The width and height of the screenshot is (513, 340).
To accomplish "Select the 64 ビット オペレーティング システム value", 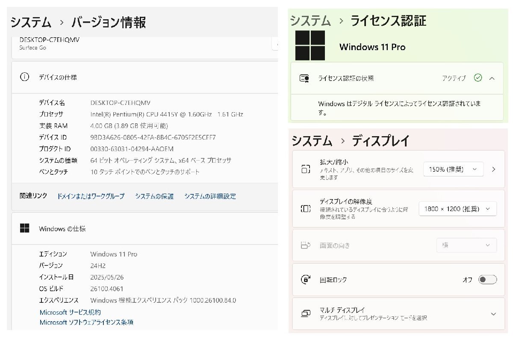I will click(x=161, y=160).
